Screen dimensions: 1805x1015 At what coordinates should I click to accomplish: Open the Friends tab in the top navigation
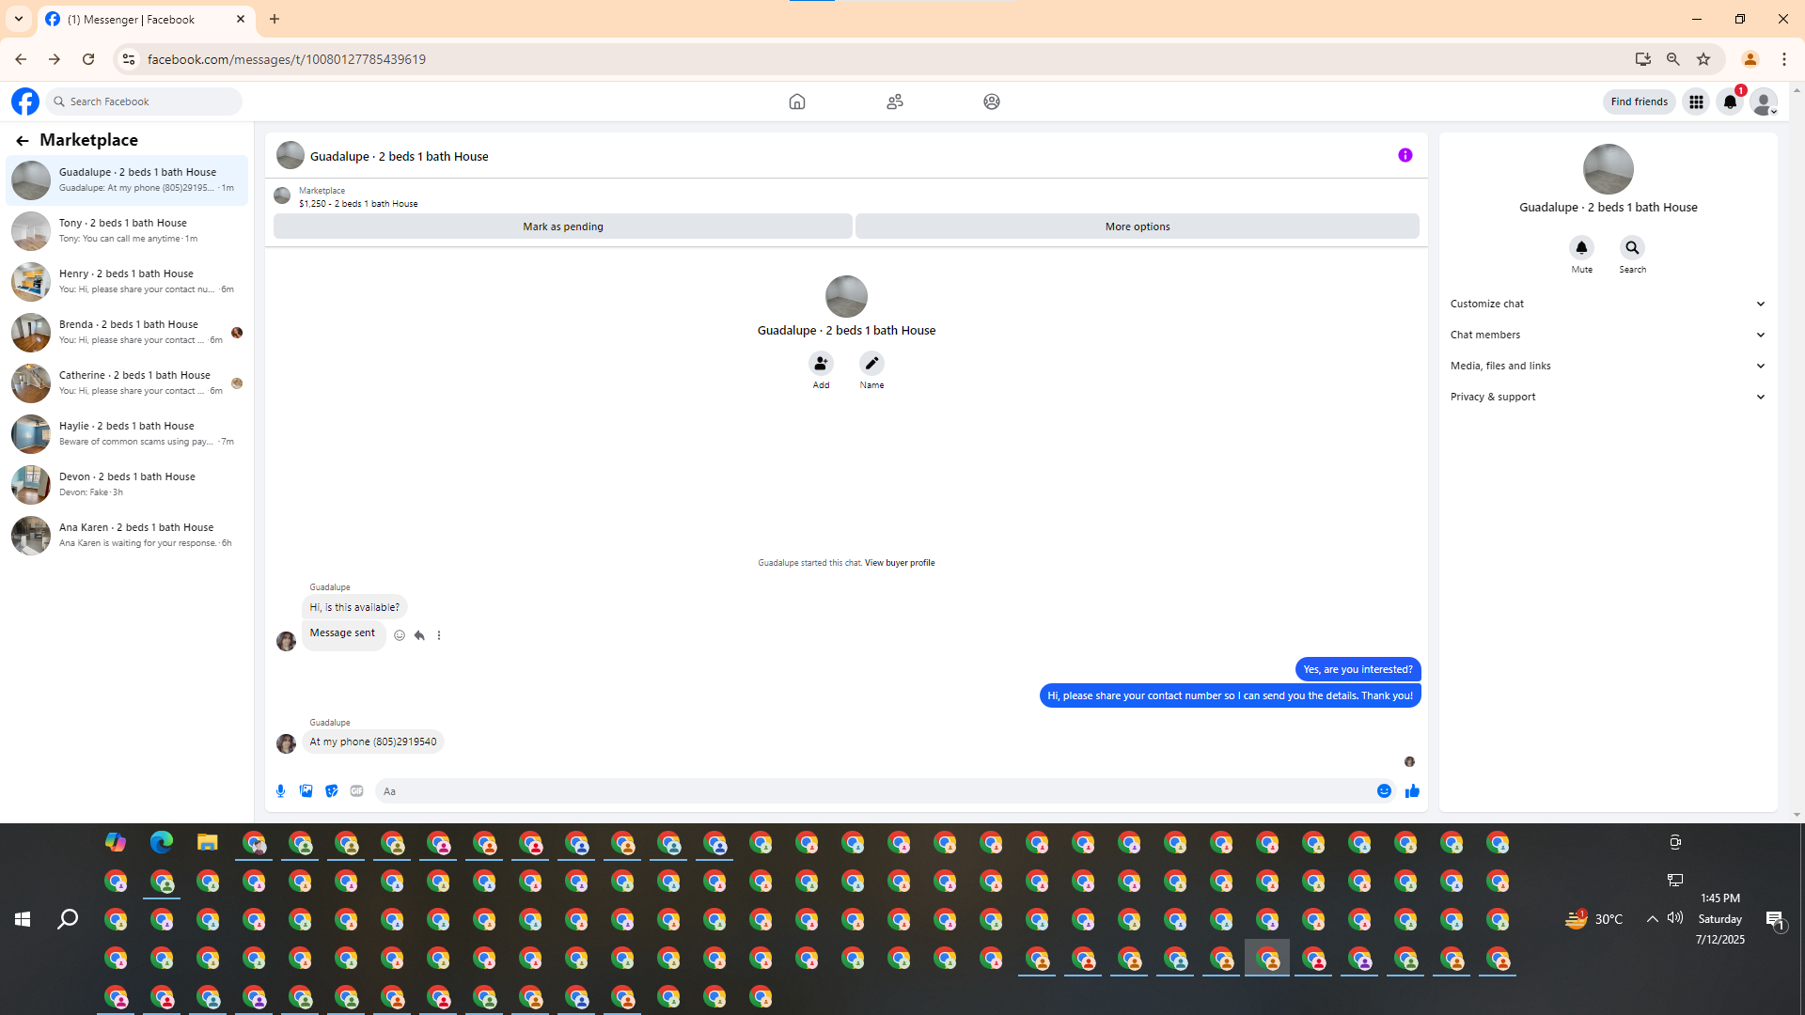coord(894,101)
